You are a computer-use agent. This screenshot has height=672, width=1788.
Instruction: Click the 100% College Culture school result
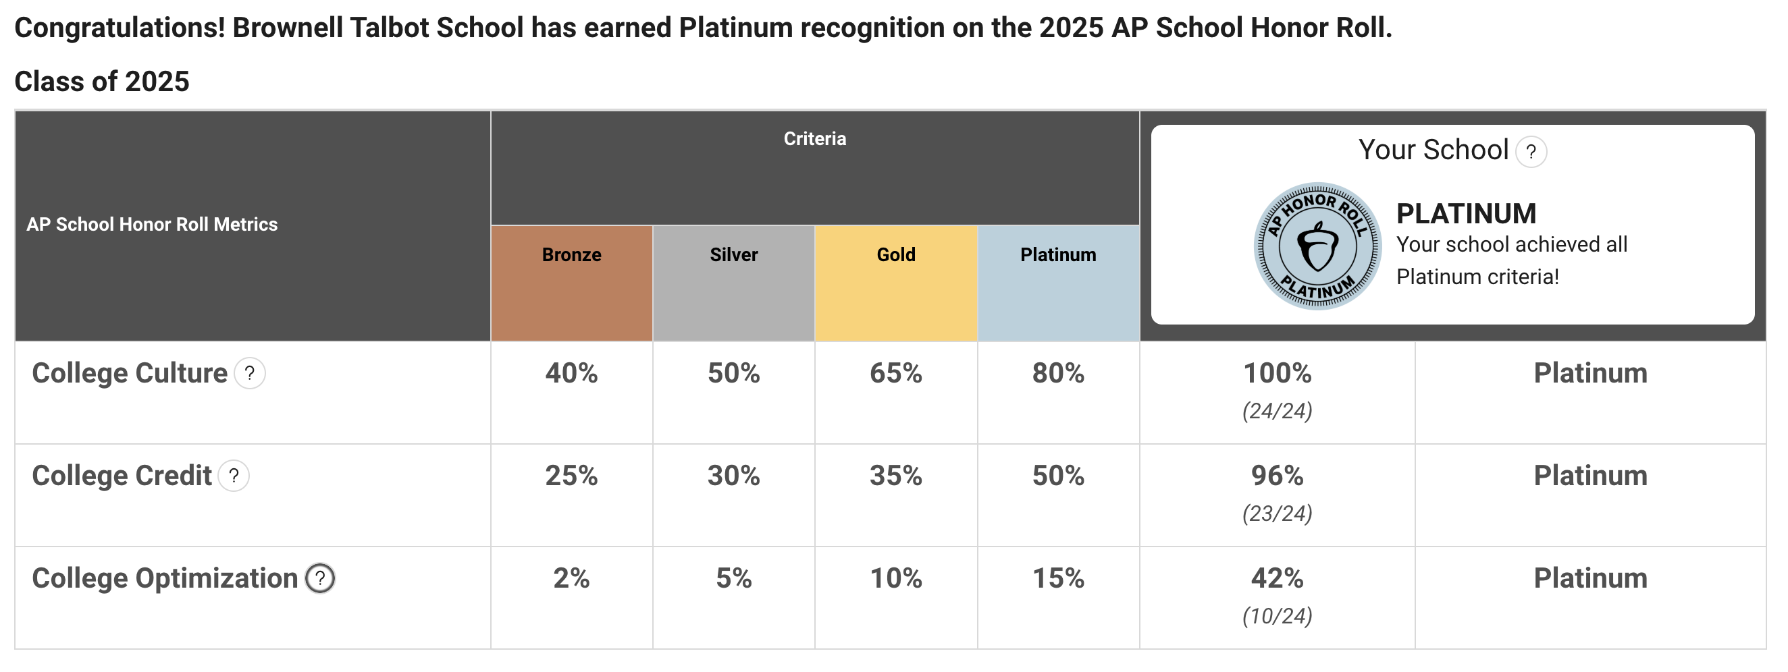click(1277, 374)
